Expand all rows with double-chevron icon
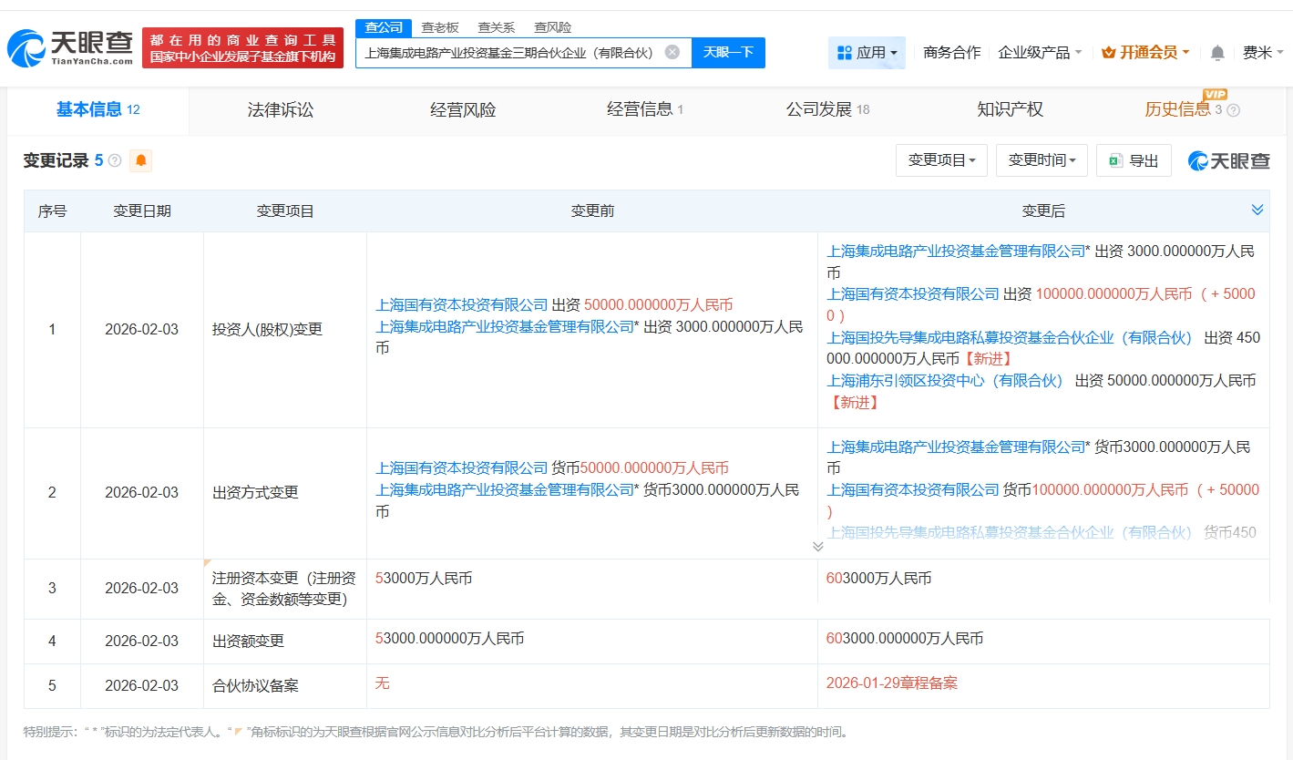The width and height of the screenshot is (1293, 760). [x=1257, y=210]
